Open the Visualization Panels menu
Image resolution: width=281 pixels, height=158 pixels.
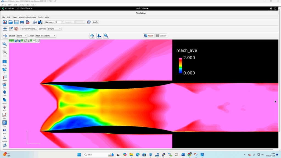(27, 17)
